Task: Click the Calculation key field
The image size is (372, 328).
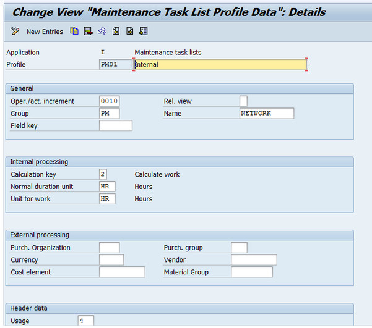Action: click(x=103, y=174)
